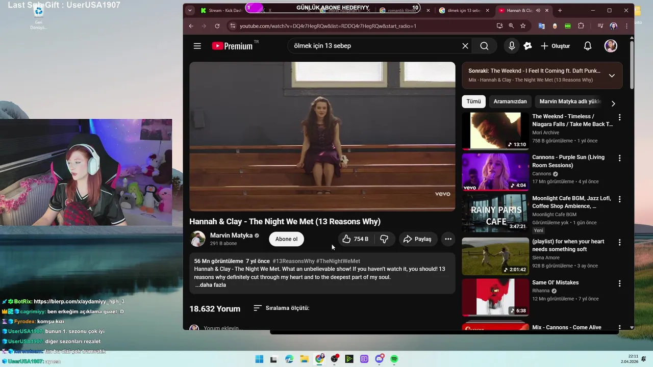653x367 pixels.
Task: Open YouTube notifications bell
Action: 588,46
